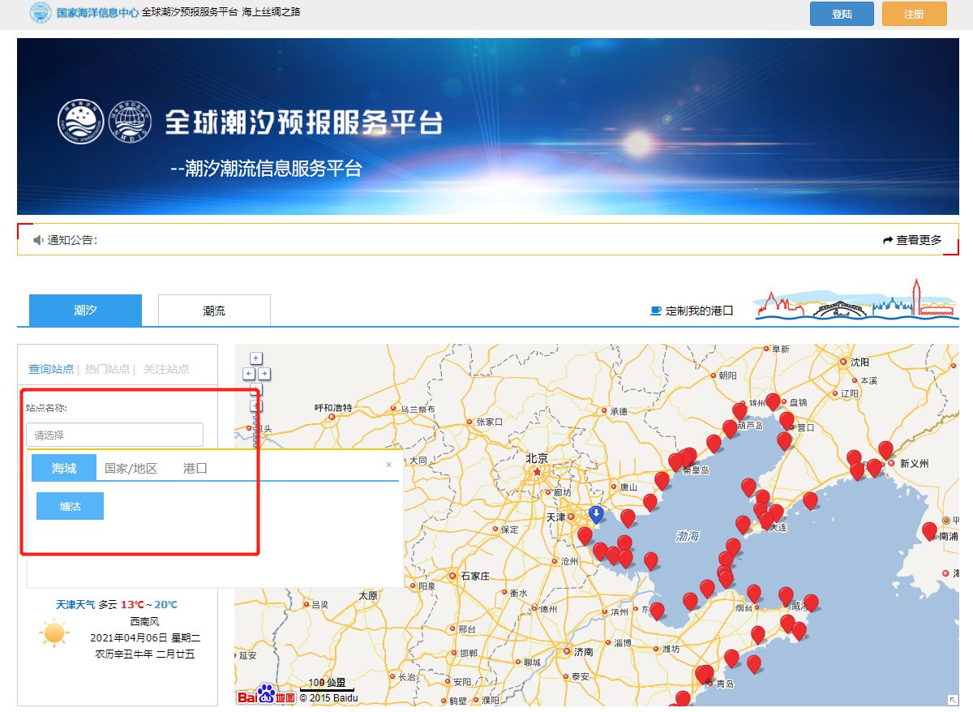Viewport: 973px width, 712px height.
Task: Select the 热门站点 panel tab
Action: pyautogui.click(x=108, y=369)
